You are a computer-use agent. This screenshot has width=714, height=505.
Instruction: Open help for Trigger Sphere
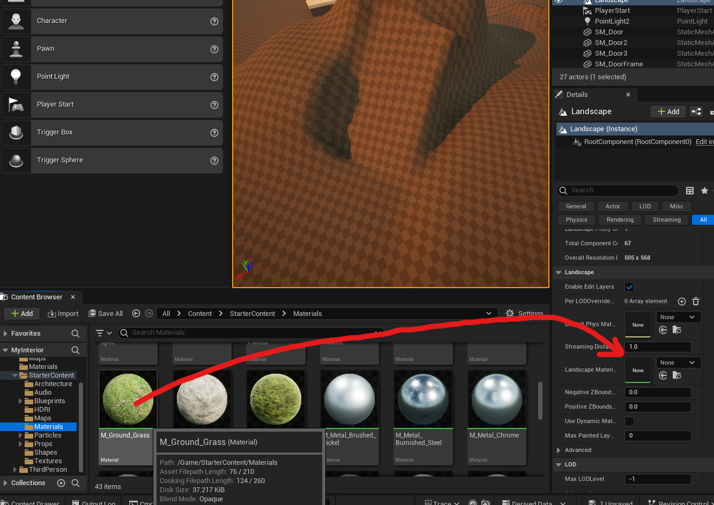[x=214, y=161]
